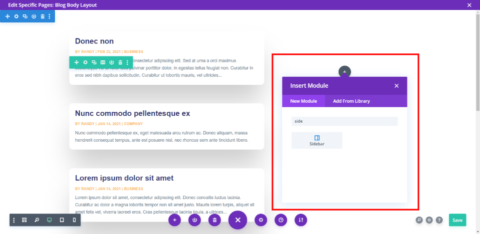This screenshot has height=234, width=480.
Task: Open help question mark icon
Action: pyautogui.click(x=439, y=220)
